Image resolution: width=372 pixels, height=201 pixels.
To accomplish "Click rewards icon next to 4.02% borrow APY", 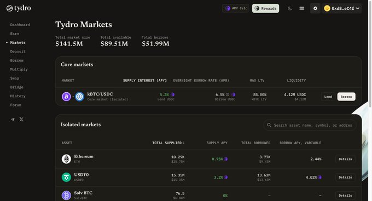I will (x=319, y=177).
